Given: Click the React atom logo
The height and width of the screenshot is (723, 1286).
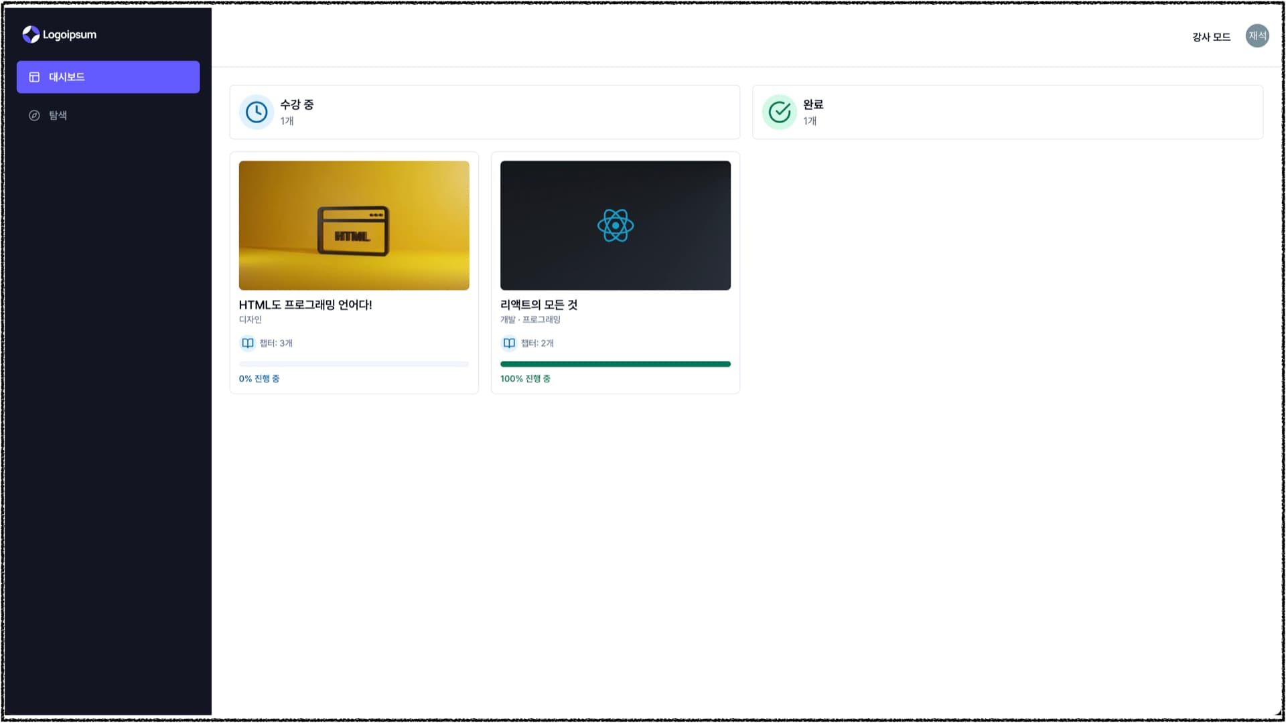Looking at the screenshot, I should (615, 225).
